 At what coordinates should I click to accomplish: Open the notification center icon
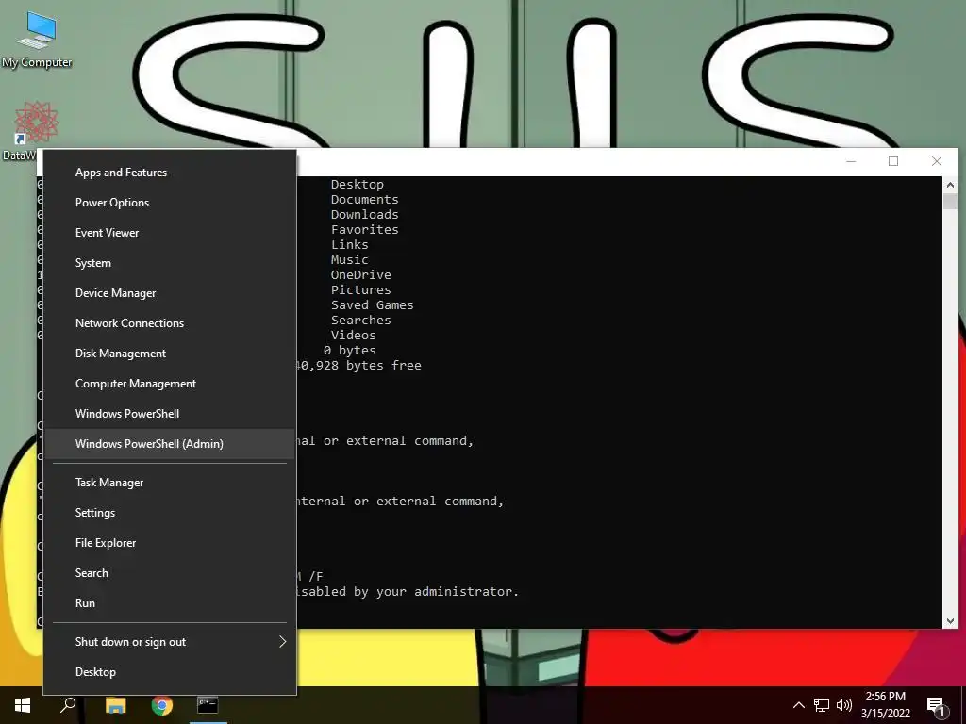coord(937,707)
